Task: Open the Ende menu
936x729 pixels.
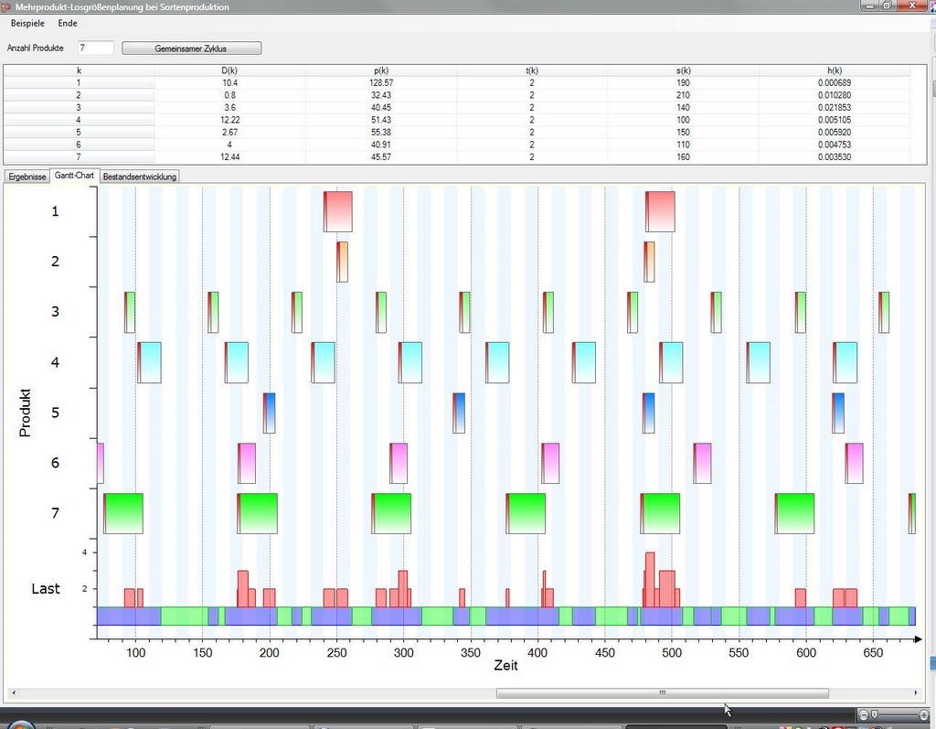Action: click(x=68, y=23)
